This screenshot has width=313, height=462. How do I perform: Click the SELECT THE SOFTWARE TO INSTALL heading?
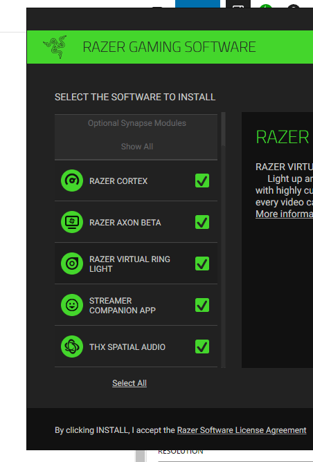tap(135, 98)
